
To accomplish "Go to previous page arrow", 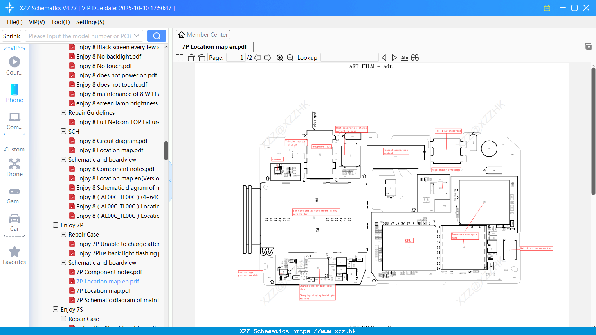I will pyautogui.click(x=257, y=57).
